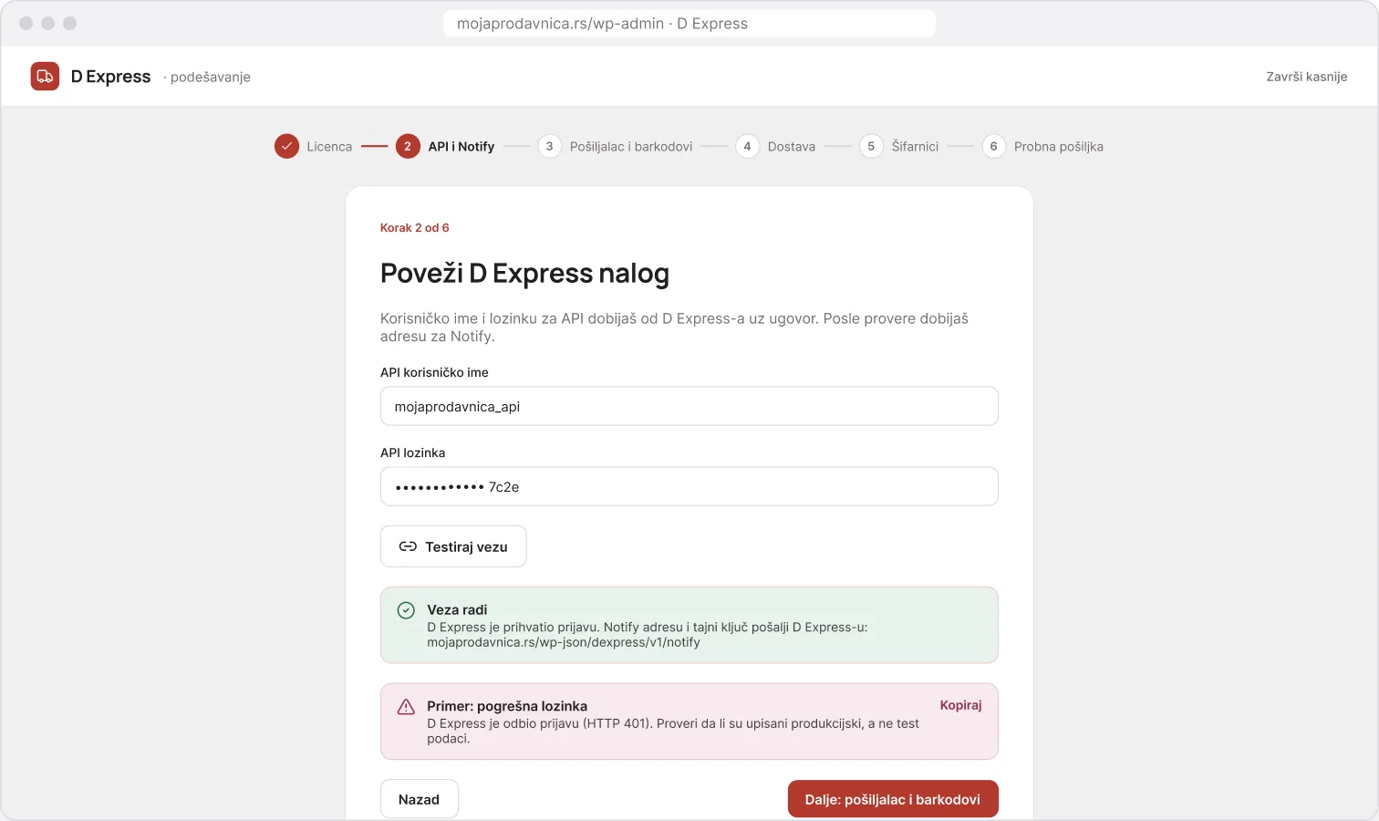Click the step 5 circle for Šifarnici
Viewport: 1379px width, 821px height.
871,146
